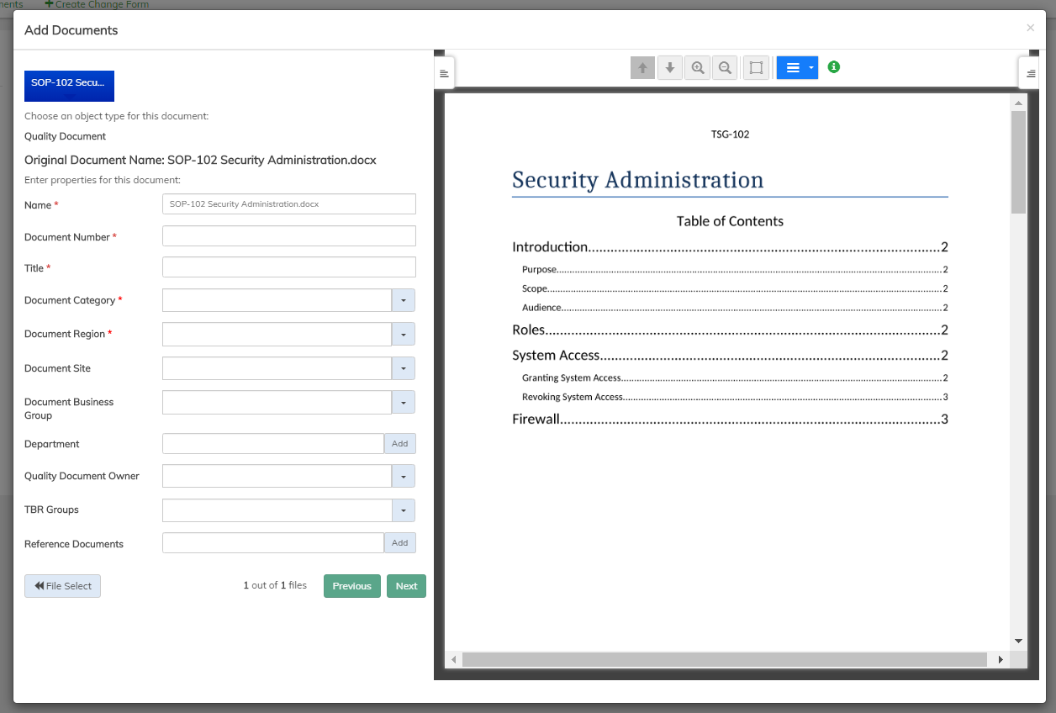Click the previous page up arrow
Viewport: 1056px width, 713px height.
(x=642, y=68)
